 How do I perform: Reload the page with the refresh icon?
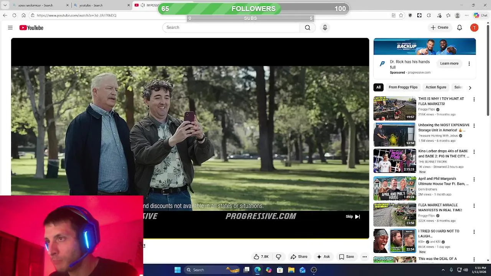coord(14,15)
